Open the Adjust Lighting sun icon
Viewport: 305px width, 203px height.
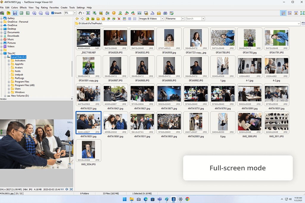tap(114, 13)
